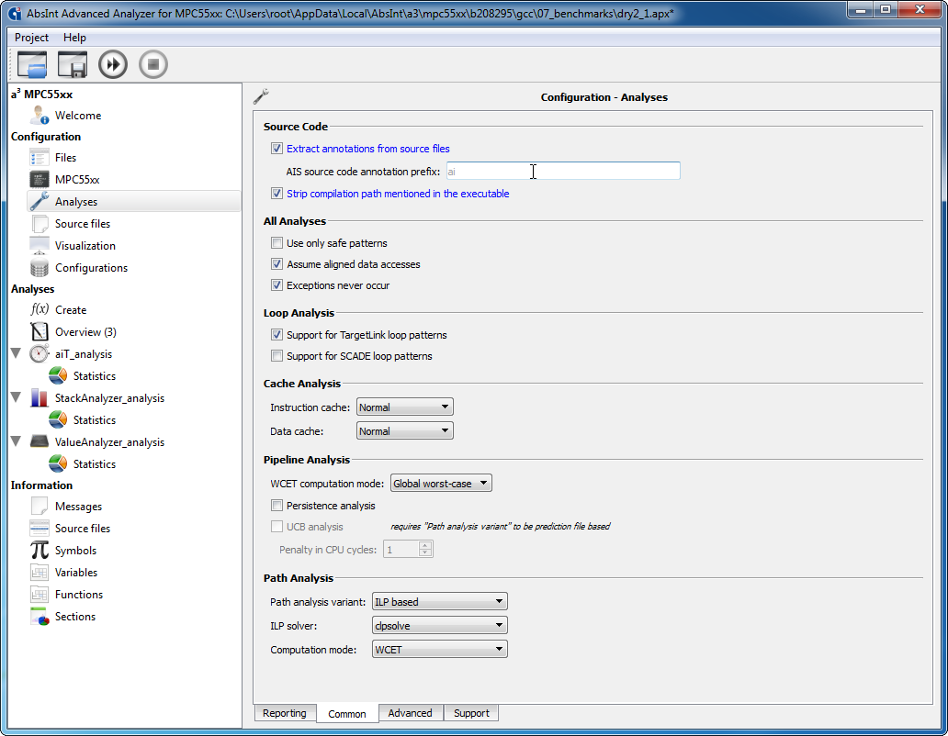Image resolution: width=948 pixels, height=736 pixels.
Task: Open Visualization settings in sidebar
Action: [85, 246]
